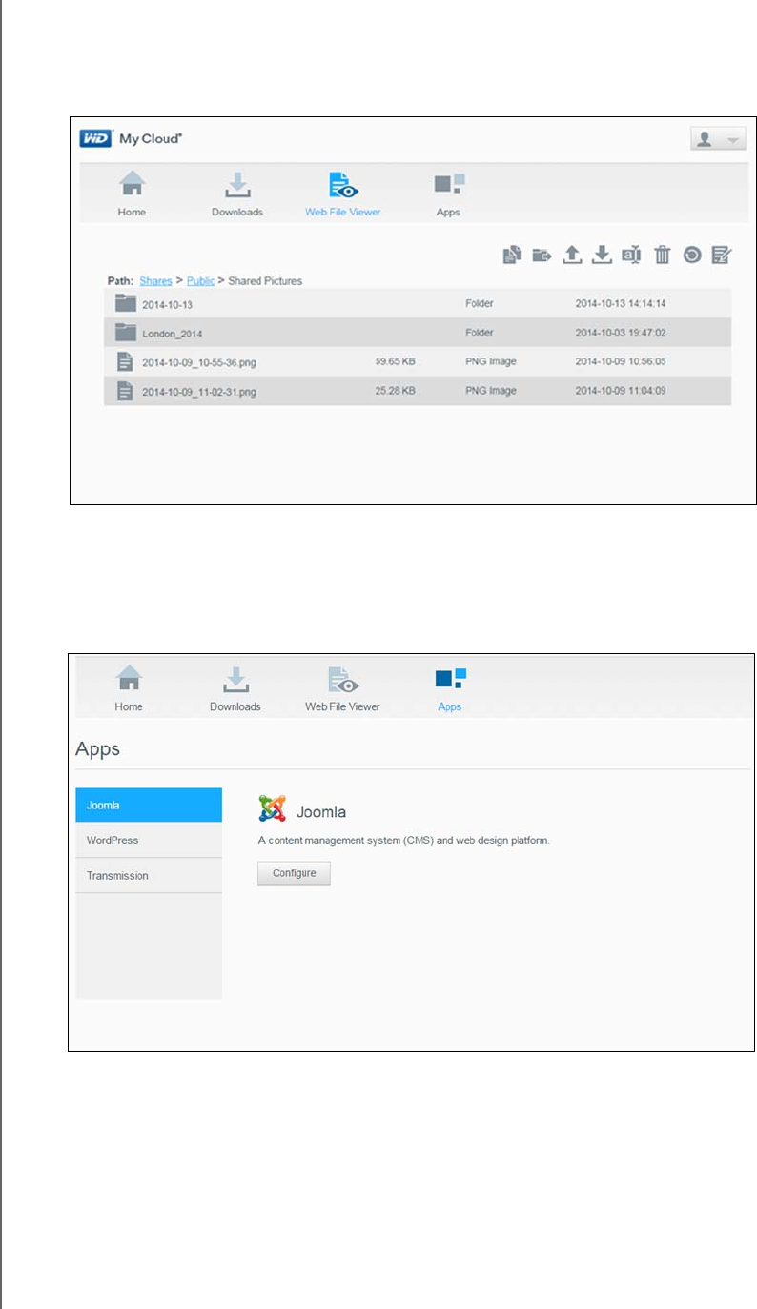This screenshot has width=757, height=1309.
Task: Click the Move to folder icon
Action: (542, 255)
